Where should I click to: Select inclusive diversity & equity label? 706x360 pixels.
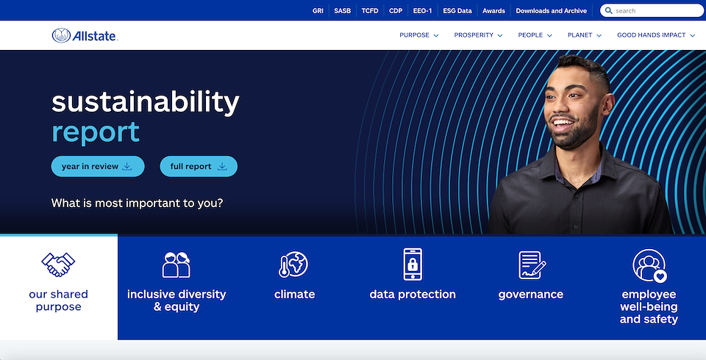pyautogui.click(x=176, y=300)
